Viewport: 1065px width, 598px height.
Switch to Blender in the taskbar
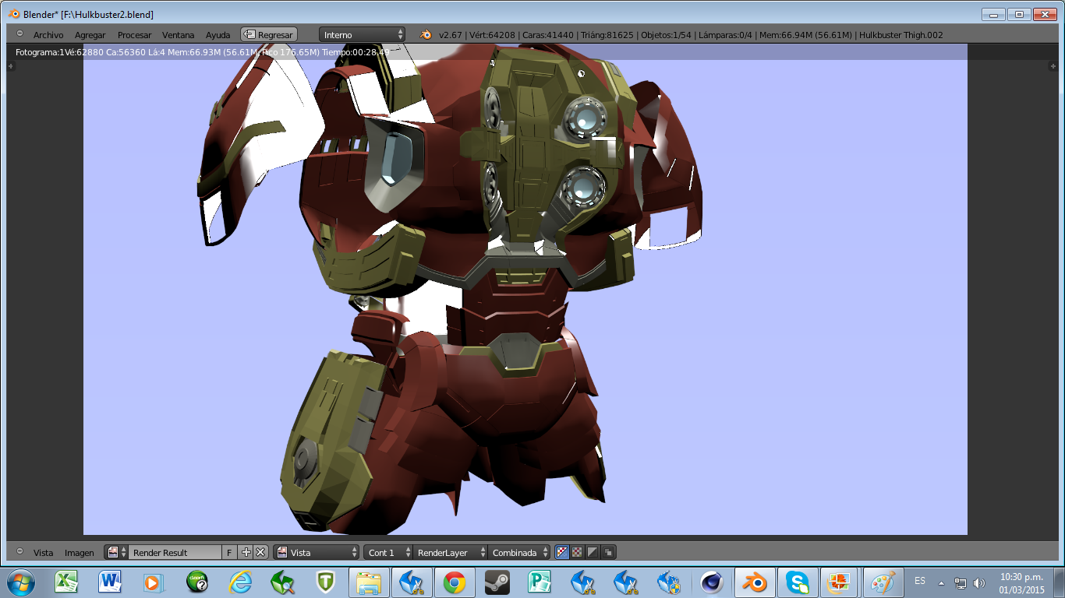click(x=754, y=582)
